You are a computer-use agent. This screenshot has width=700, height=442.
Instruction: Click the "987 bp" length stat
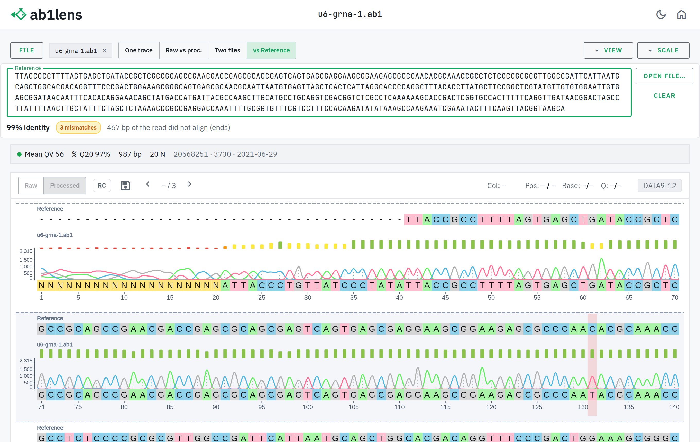coord(130,154)
